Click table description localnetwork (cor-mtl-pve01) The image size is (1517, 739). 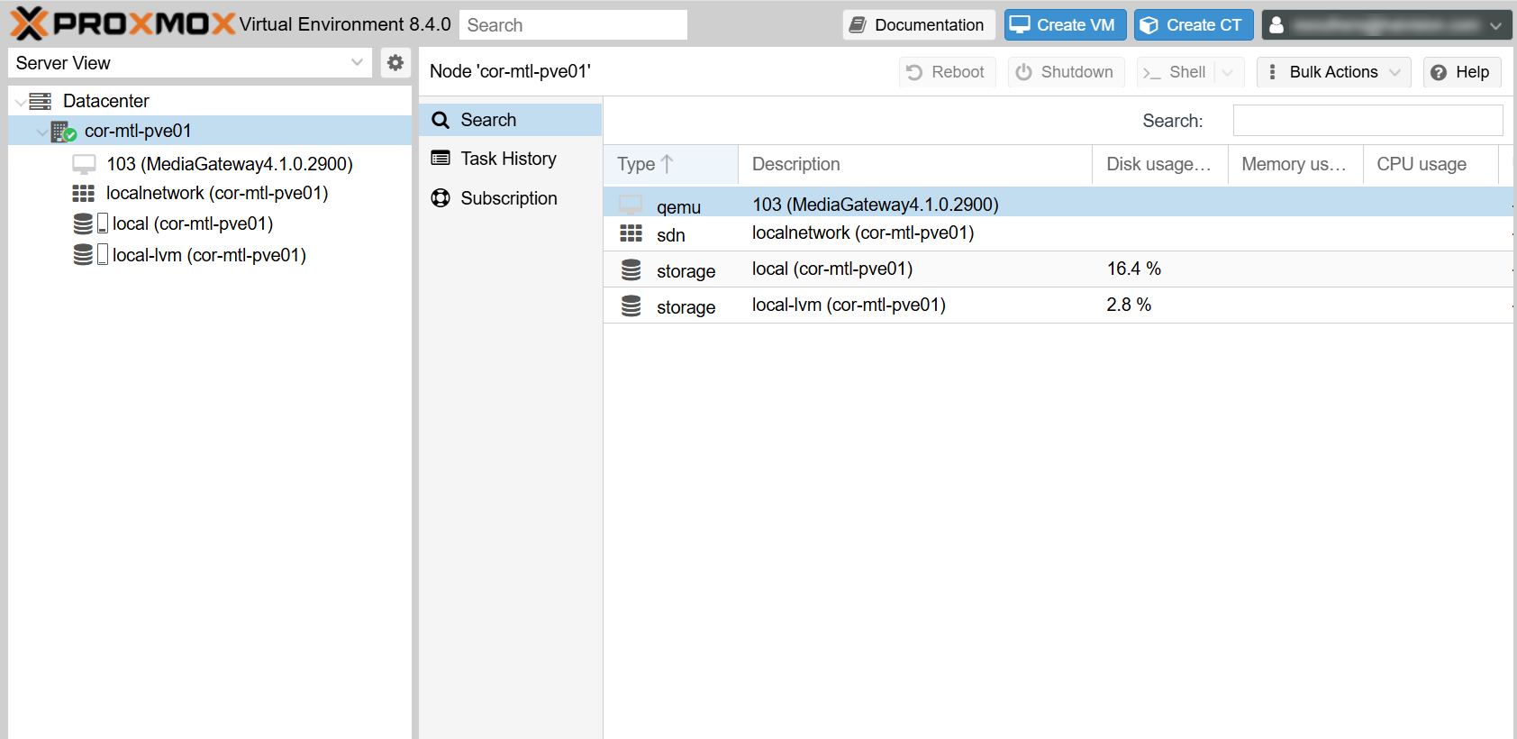tap(863, 233)
